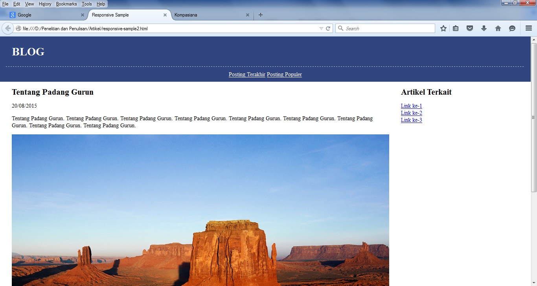Click the globe site identity icon

(x=18, y=28)
